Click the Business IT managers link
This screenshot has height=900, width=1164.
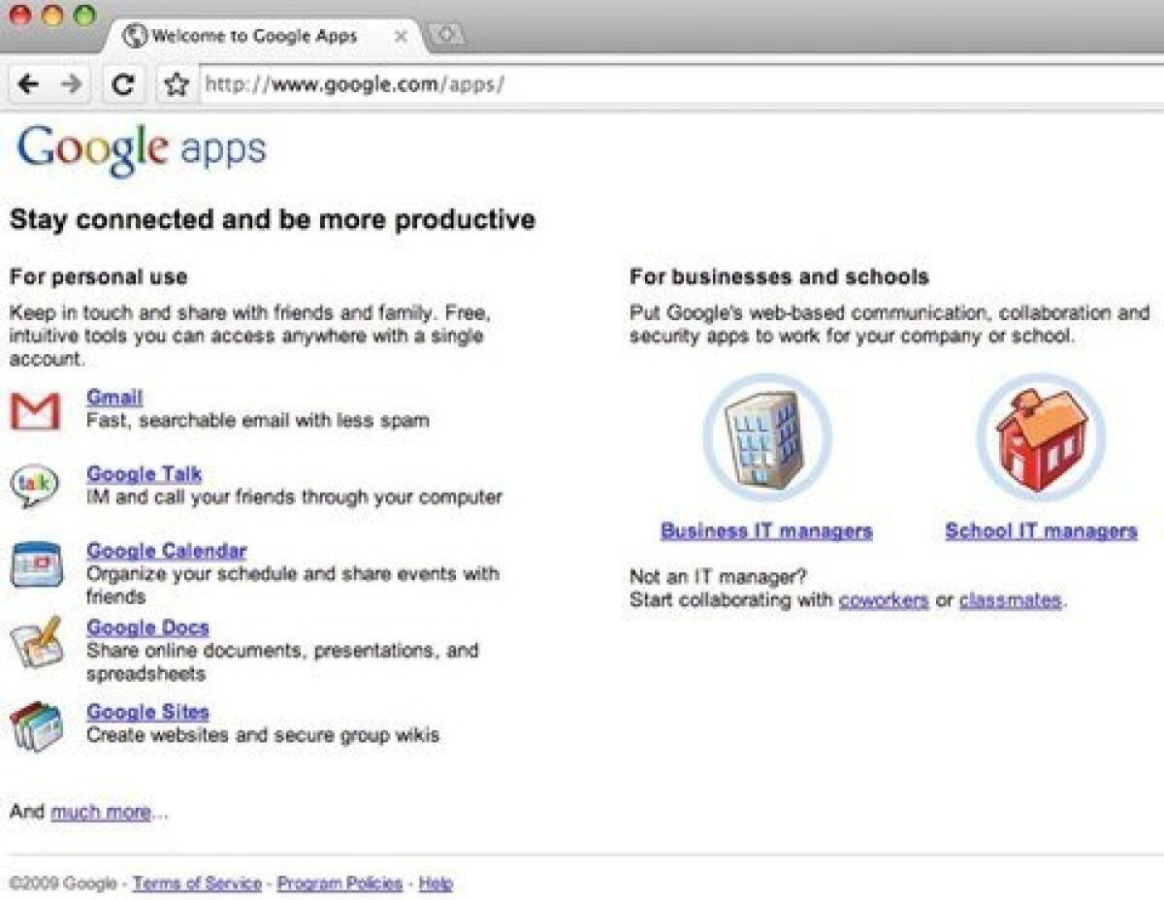(765, 530)
